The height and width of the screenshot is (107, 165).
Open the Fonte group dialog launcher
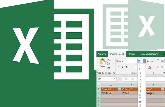[153, 73]
